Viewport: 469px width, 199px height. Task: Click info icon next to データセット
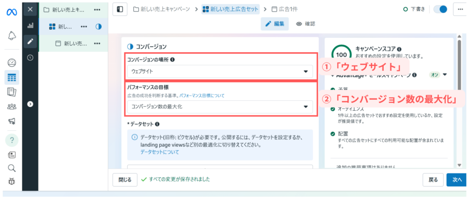click(158, 124)
